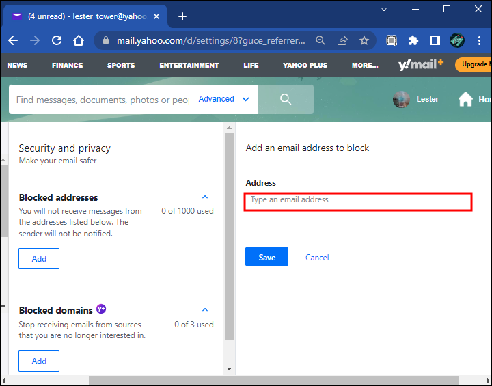Image resolution: width=492 pixels, height=386 pixels.
Task: Focus the Type an email address field
Action: coord(358,202)
